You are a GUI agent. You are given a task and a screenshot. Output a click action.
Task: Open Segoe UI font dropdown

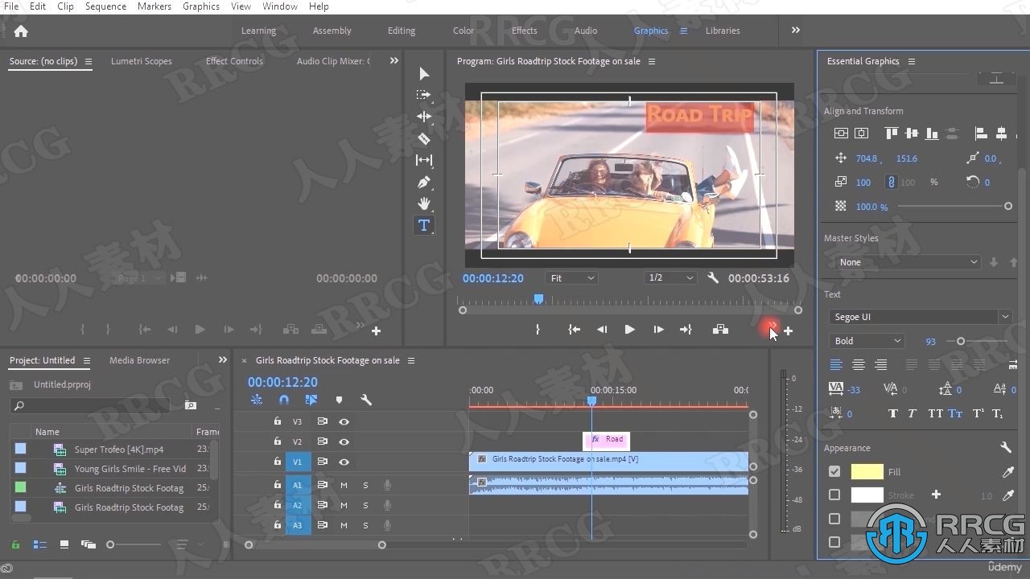920,317
